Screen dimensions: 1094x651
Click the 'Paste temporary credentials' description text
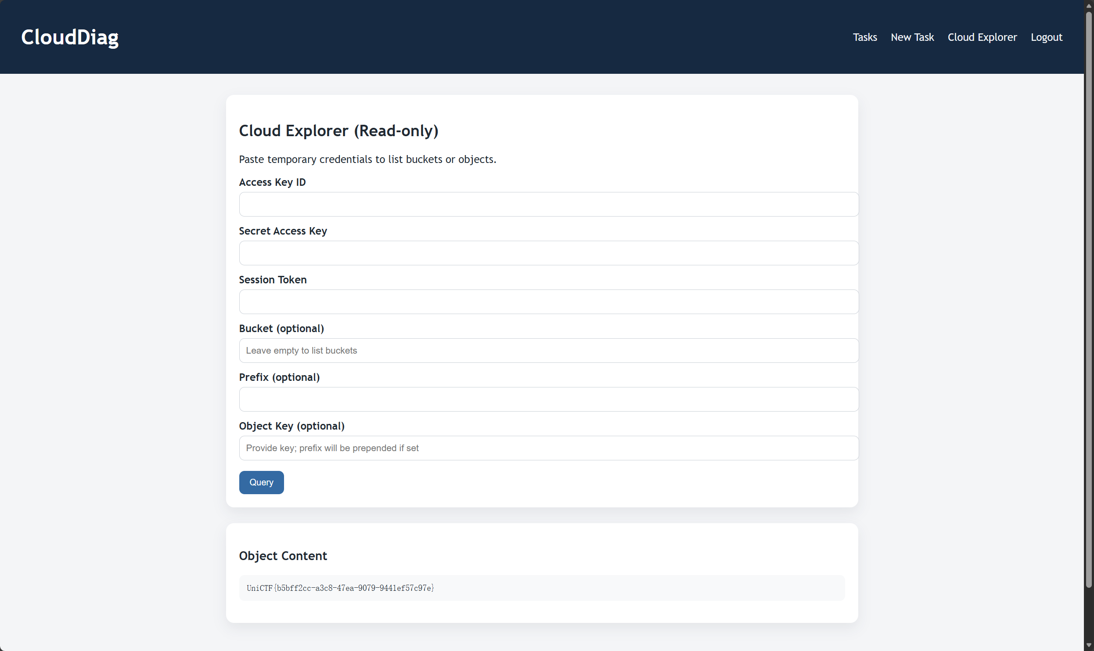[367, 159]
